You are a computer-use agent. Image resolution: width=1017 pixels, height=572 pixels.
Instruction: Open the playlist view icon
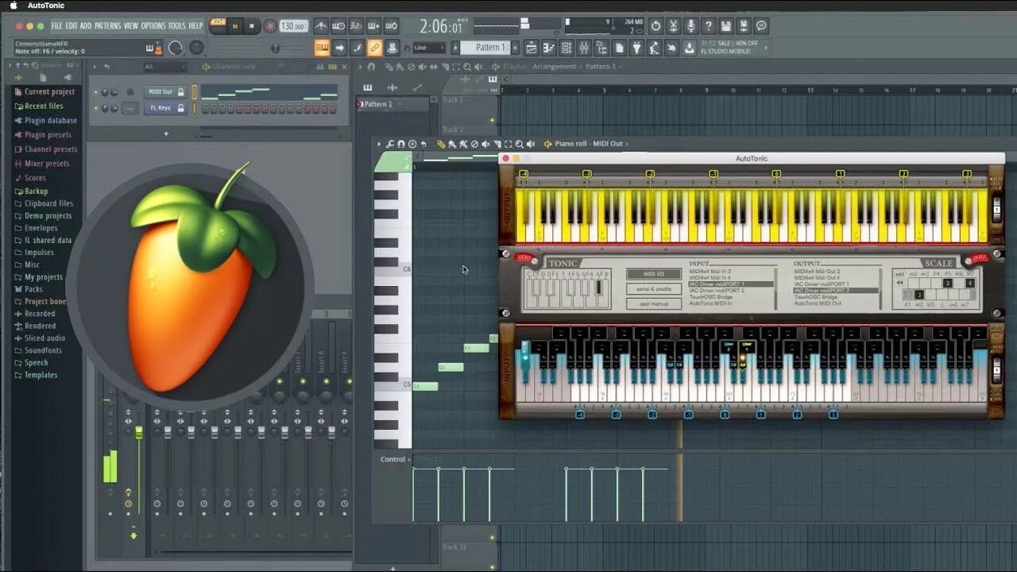pos(532,48)
